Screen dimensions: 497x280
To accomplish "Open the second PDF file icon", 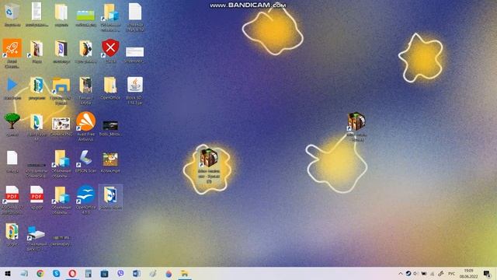I will 36,194.
